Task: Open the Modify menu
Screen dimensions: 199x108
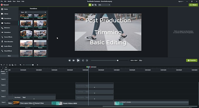Action: coord(10,1)
